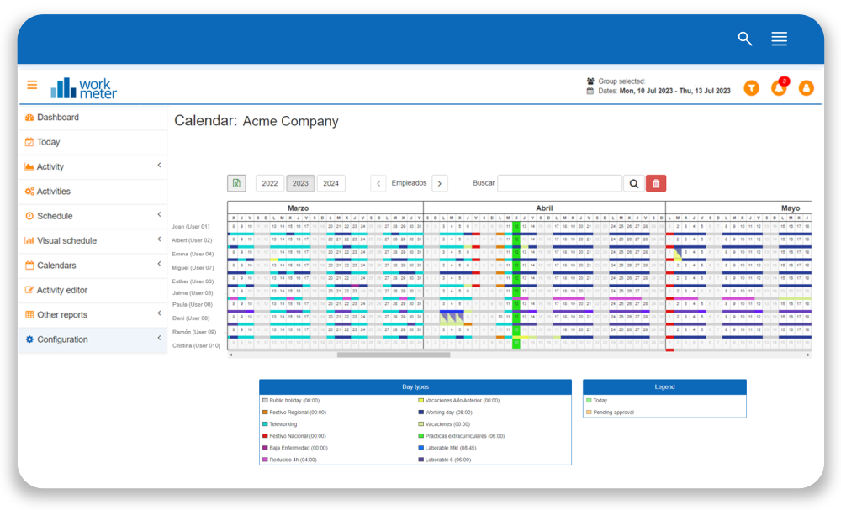Click the red trash delete icon
The width and height of the screenshot is (841, 510).
[x=656, y=183]
